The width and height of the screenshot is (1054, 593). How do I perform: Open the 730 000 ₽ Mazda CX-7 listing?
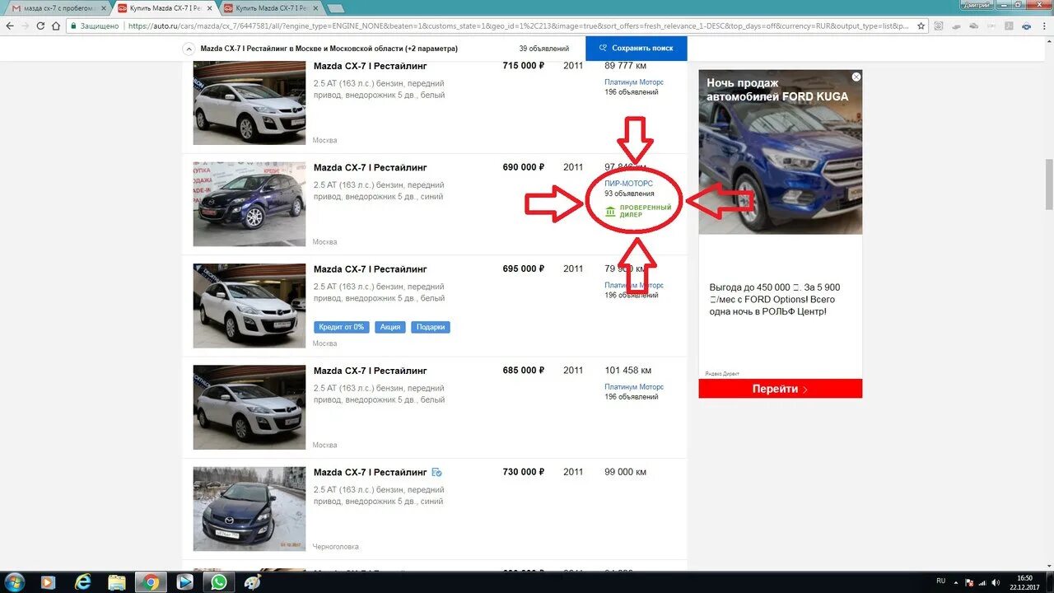[x=370, y=472]
